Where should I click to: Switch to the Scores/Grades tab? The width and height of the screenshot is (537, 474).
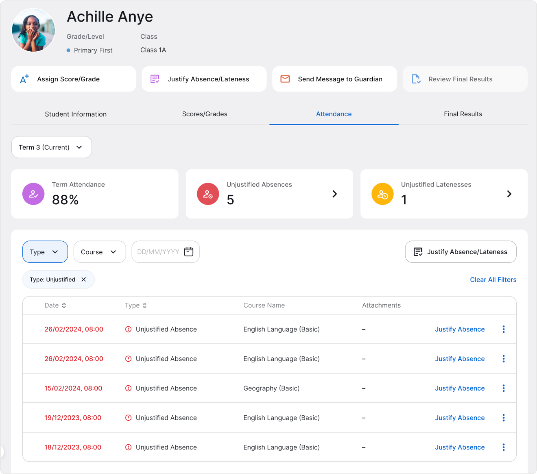[205, 114]
